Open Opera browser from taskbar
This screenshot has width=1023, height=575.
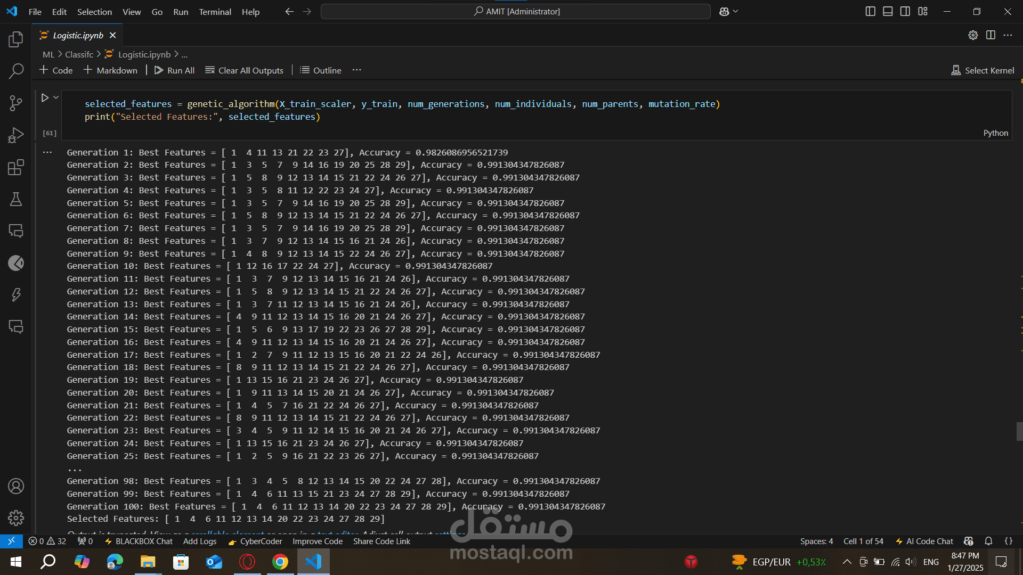point(247,562)
